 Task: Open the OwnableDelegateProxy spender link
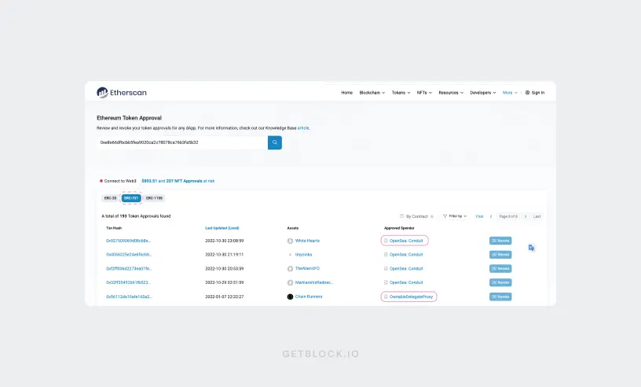pyautogui.click(x=411, y=297)
